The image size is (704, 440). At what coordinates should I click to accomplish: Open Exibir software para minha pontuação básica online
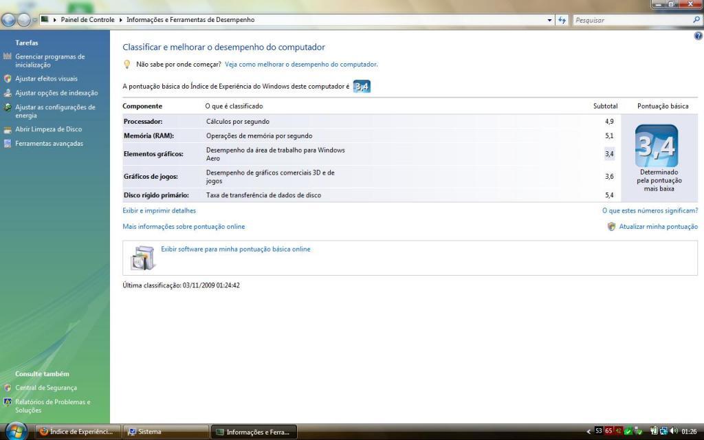[236, 249]
